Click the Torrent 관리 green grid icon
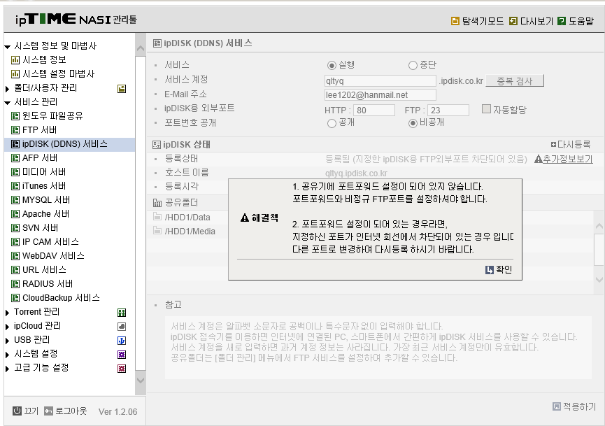605x426 pixels. (x=122, y=313)
